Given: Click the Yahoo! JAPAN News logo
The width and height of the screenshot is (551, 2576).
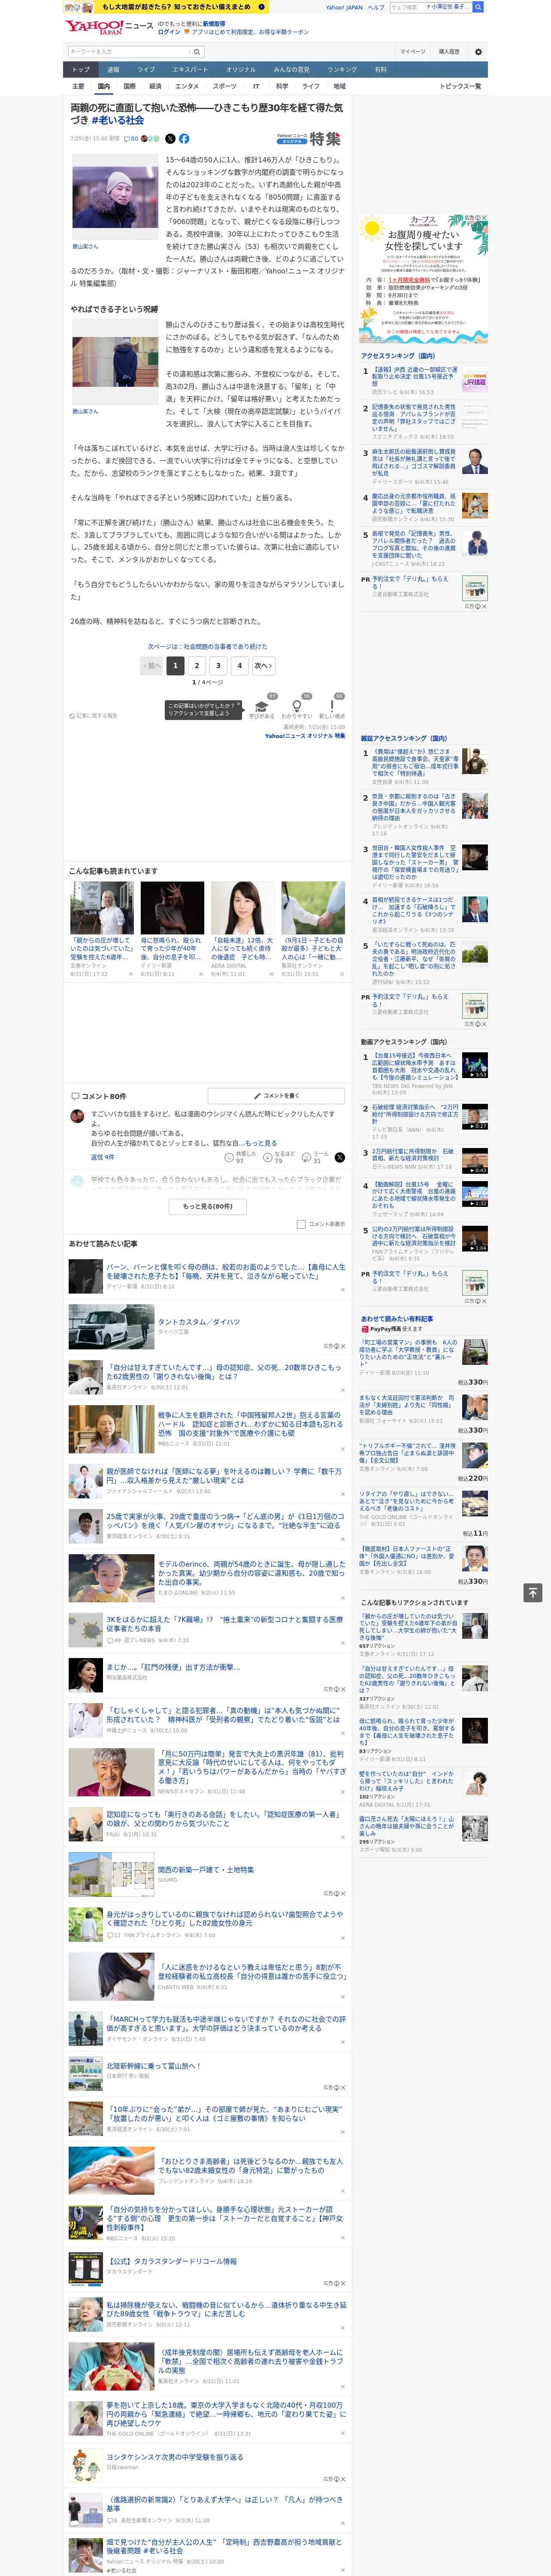Looking at the screenshot, I should coord(109,27).
